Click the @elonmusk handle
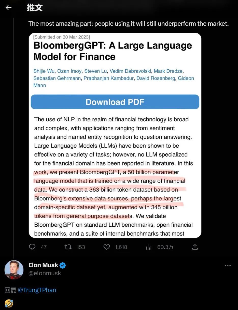This screenshot has width=238, height=310. 45,273
